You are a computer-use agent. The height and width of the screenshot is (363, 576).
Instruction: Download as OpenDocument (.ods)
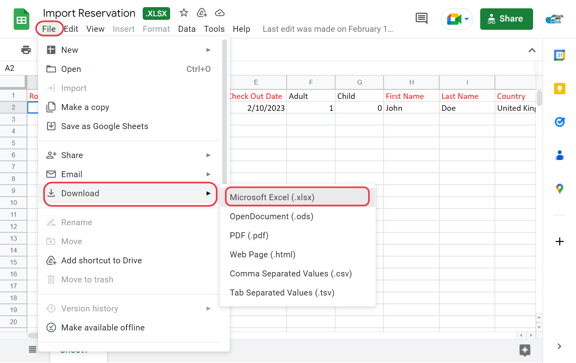click(x=297, y=216)
